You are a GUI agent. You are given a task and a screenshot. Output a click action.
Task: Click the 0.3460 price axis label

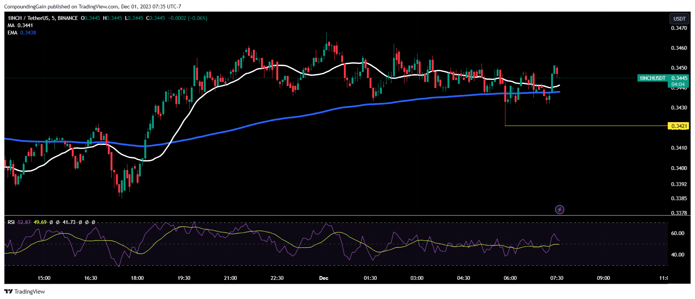679,48
